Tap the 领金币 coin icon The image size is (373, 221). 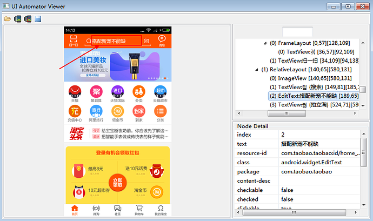pos(117,111)
